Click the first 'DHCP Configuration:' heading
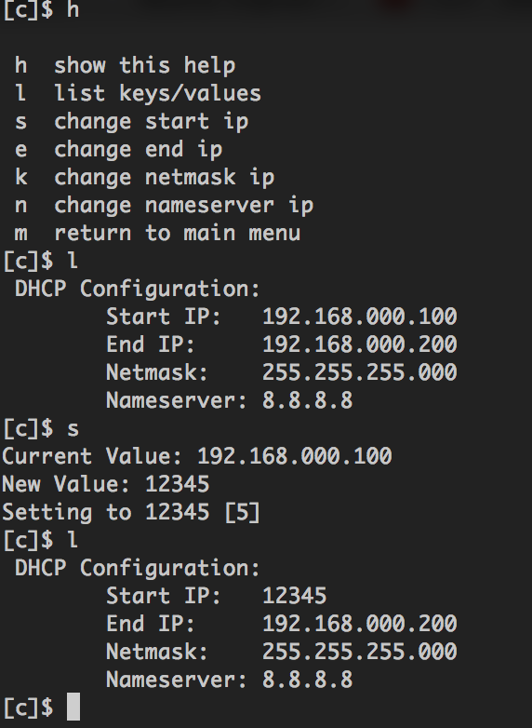 [138, 290]
